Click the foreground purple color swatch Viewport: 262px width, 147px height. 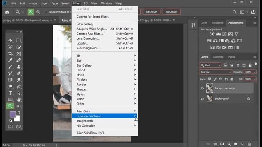(13, 114)
